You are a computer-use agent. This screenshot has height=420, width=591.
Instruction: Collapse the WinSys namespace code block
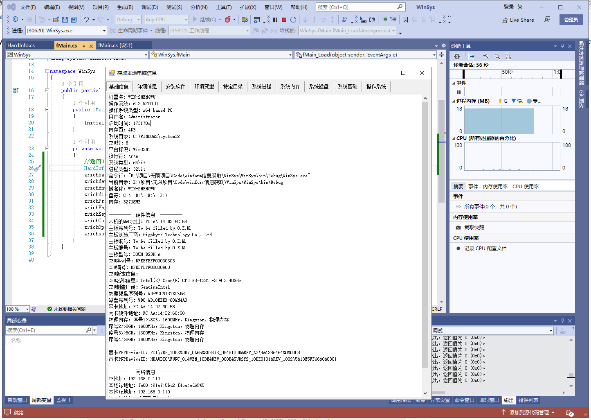[x=47, y=71]
